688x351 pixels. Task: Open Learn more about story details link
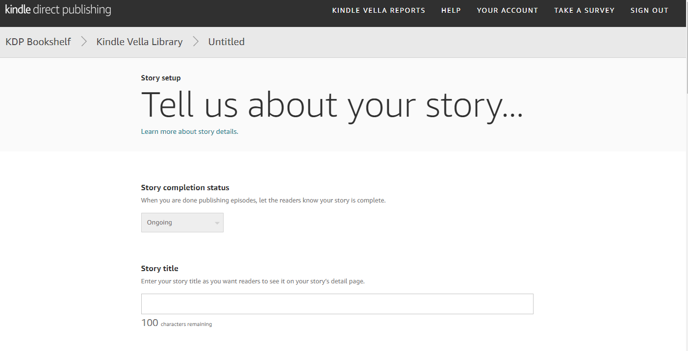[x=189, y=131]
